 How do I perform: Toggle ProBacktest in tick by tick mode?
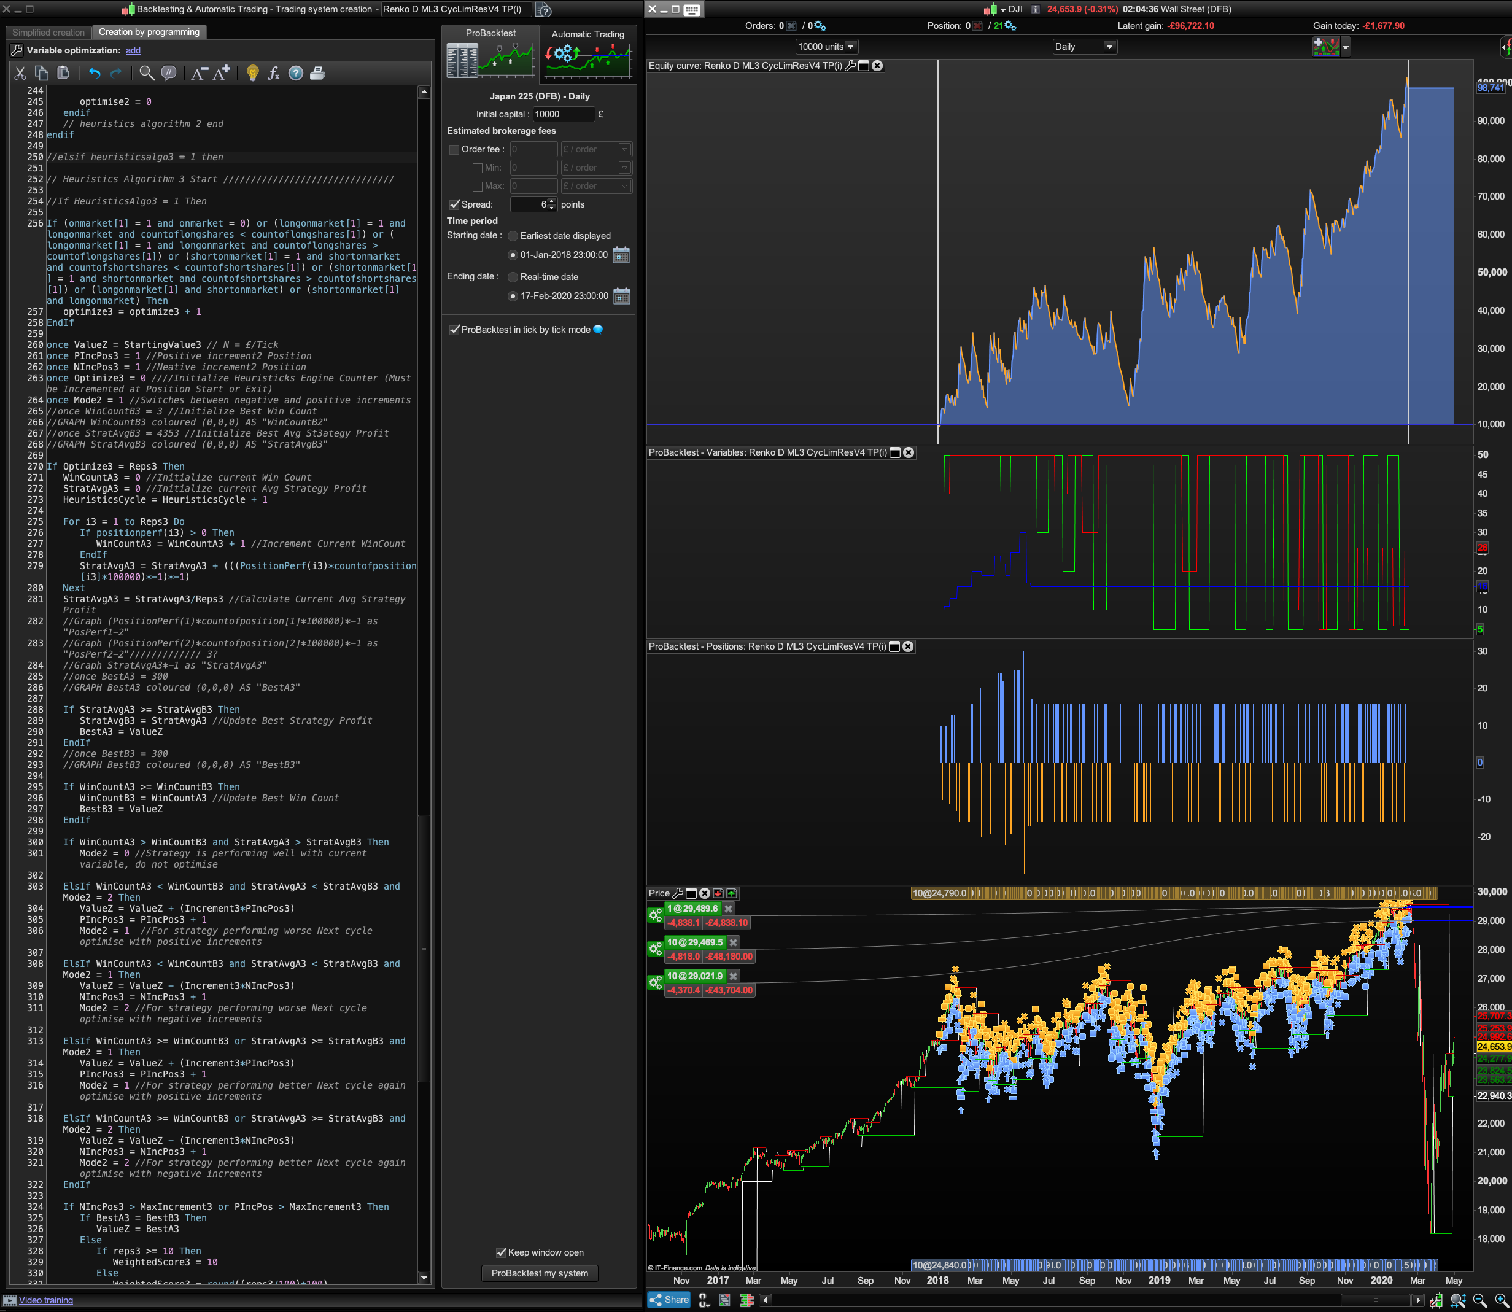[455, 330]
